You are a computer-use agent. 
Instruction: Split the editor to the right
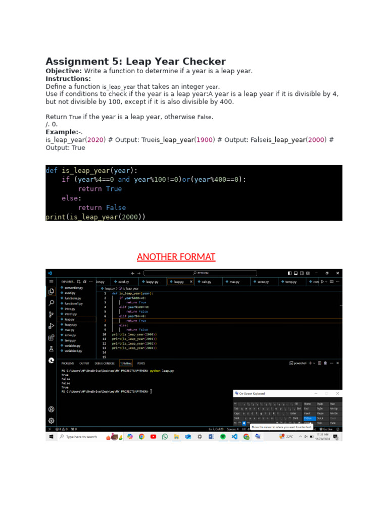pos(331,282)
